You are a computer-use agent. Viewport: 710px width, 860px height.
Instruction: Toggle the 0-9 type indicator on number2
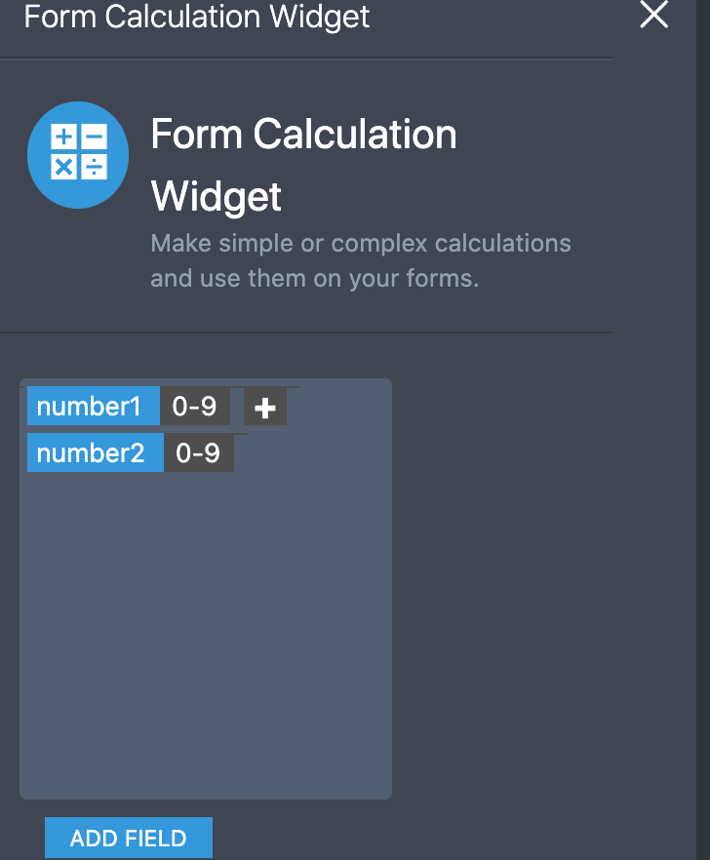click(x=199, y=452)
